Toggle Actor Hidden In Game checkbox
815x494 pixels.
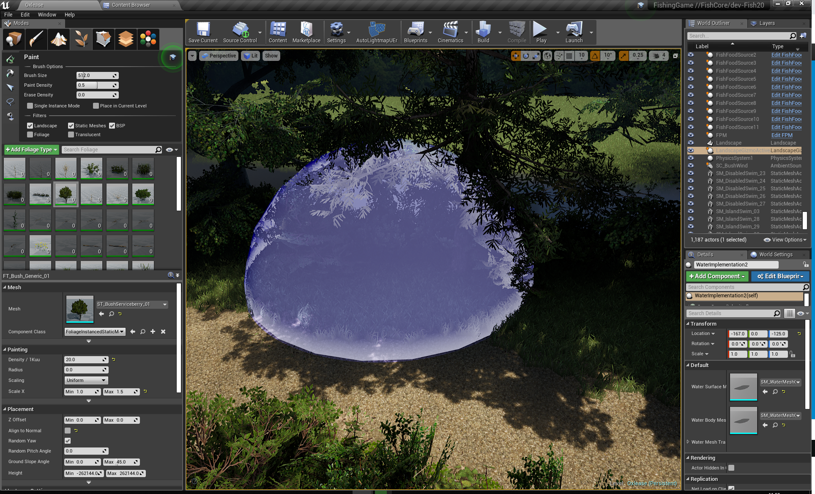coord(731,468)
